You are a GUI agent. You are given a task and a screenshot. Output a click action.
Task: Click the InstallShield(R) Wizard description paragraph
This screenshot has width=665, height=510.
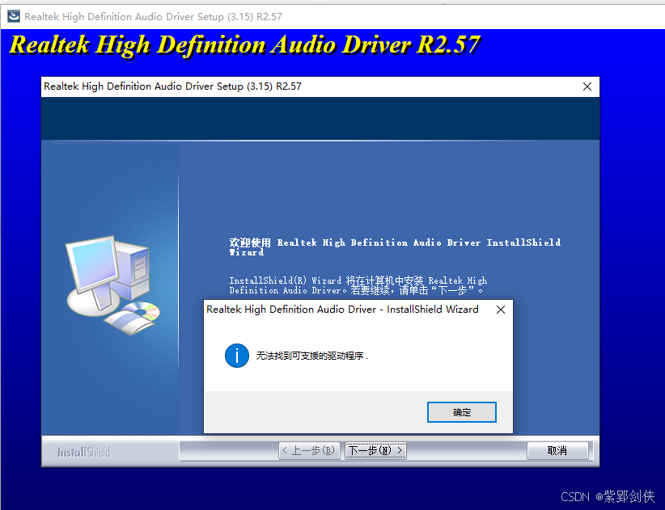point(358,285)
